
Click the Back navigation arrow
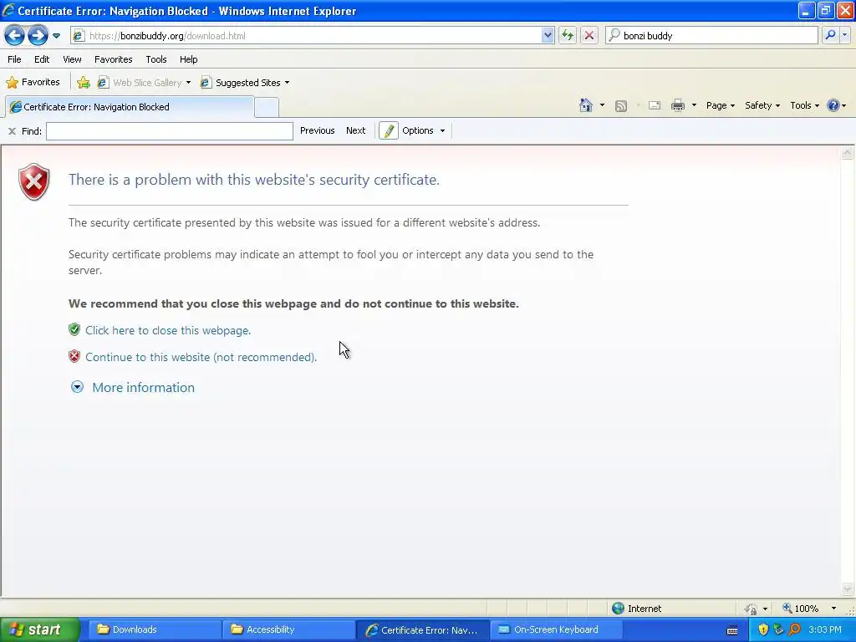pyautogui.click(x=15, y=35)
